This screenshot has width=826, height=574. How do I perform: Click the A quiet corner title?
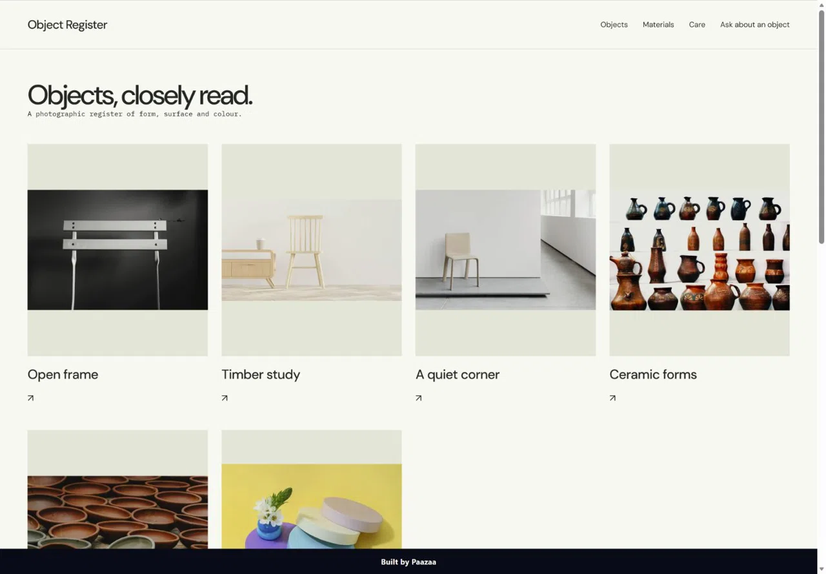pyautogui.click(x=458, y=374)
